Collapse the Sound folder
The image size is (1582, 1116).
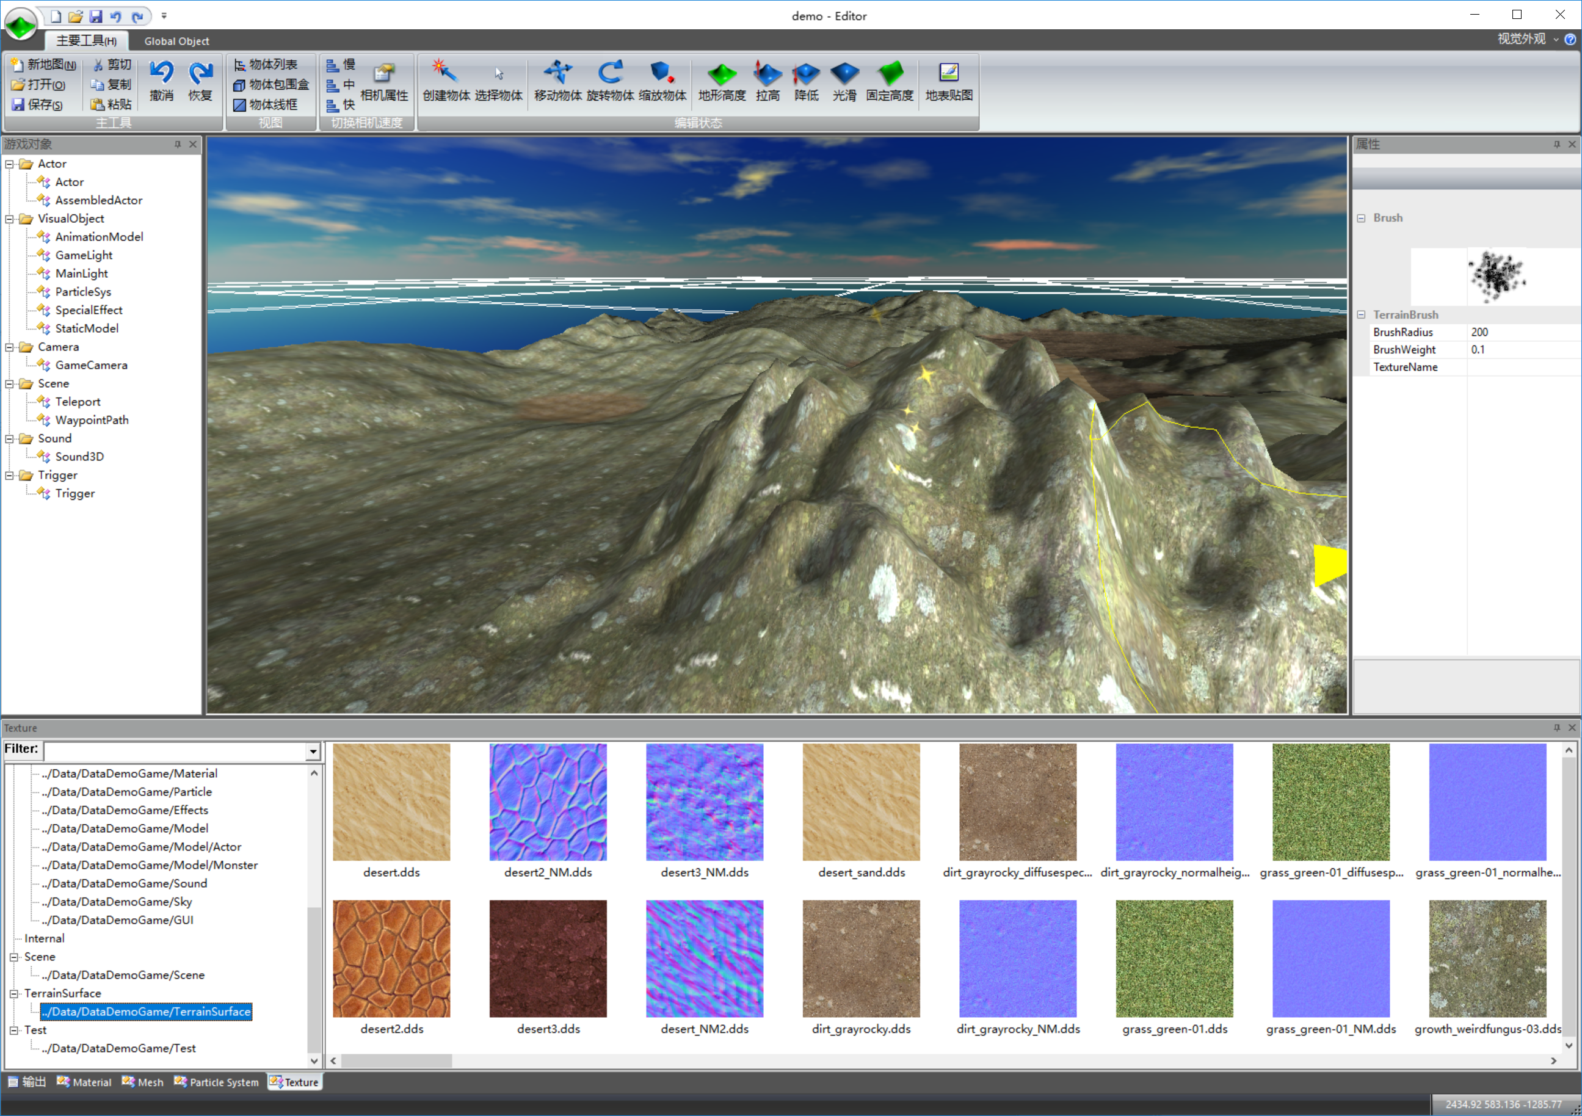coord(10,439)
